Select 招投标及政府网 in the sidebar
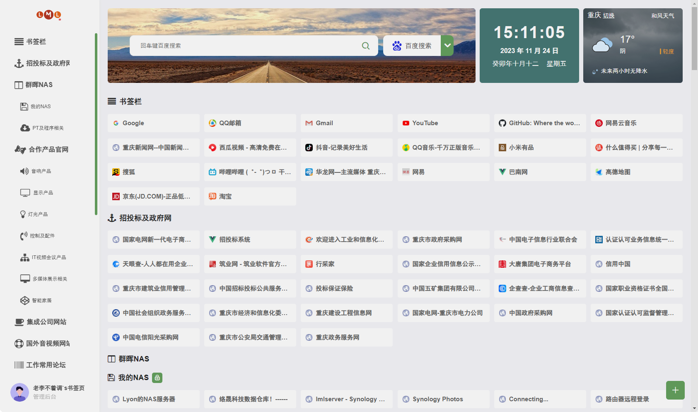The image size is (698, 412). tap(42, 63)
